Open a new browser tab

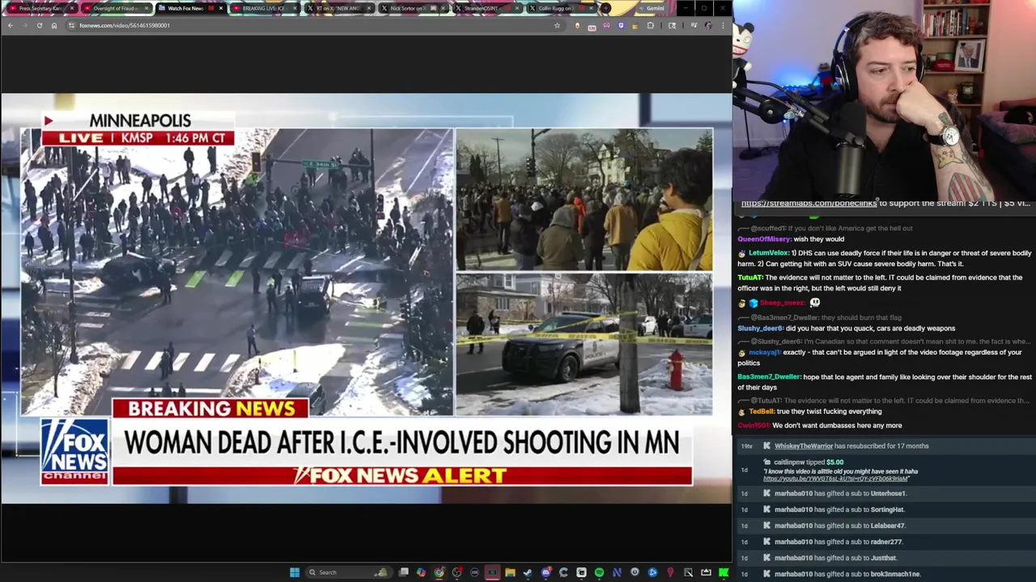606,8
